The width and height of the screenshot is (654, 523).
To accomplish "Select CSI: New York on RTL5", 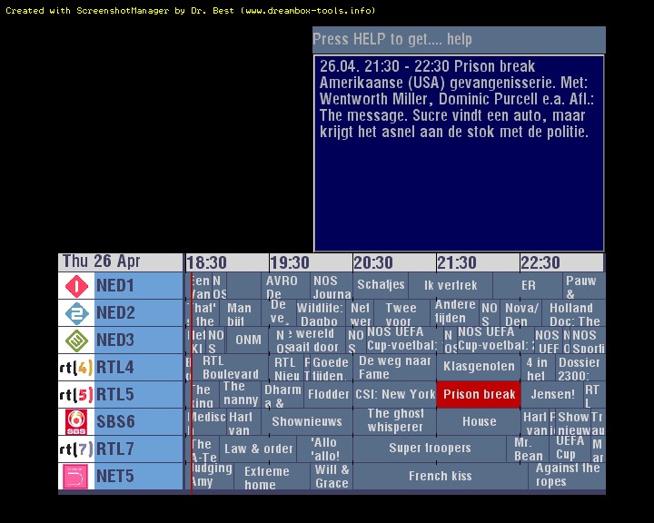I will tap(394, 395).
